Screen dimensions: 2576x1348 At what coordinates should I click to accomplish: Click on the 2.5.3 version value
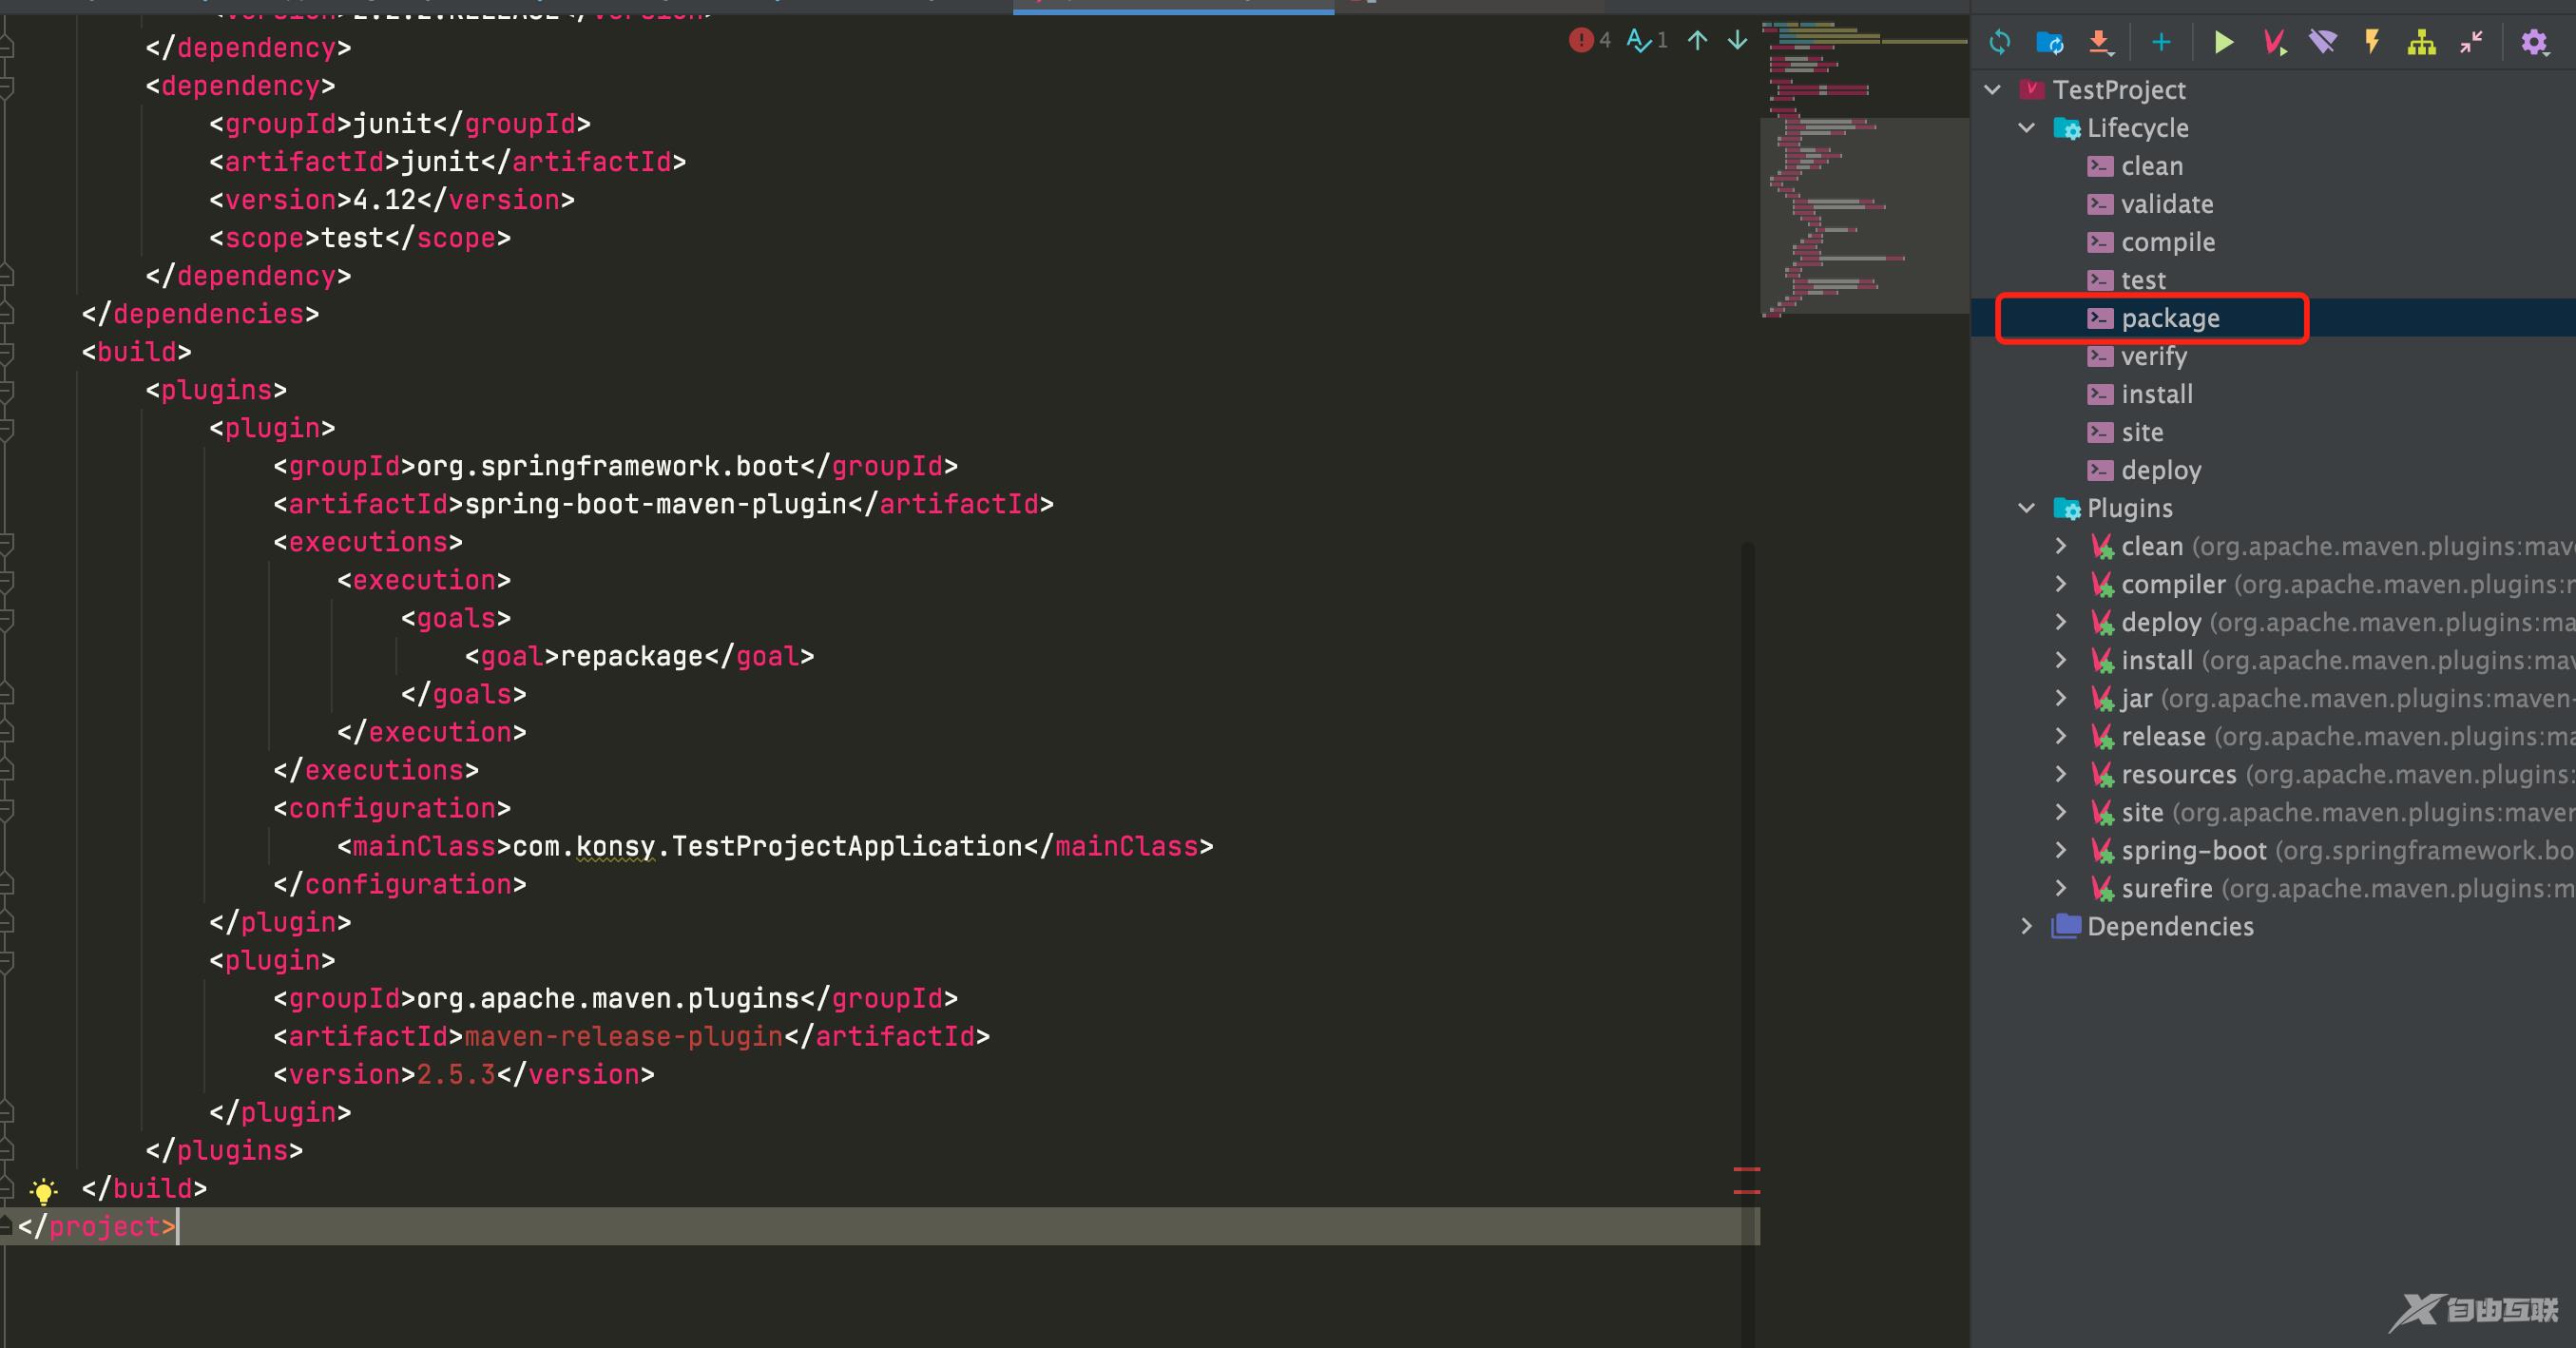click(x=456, y=1074)
